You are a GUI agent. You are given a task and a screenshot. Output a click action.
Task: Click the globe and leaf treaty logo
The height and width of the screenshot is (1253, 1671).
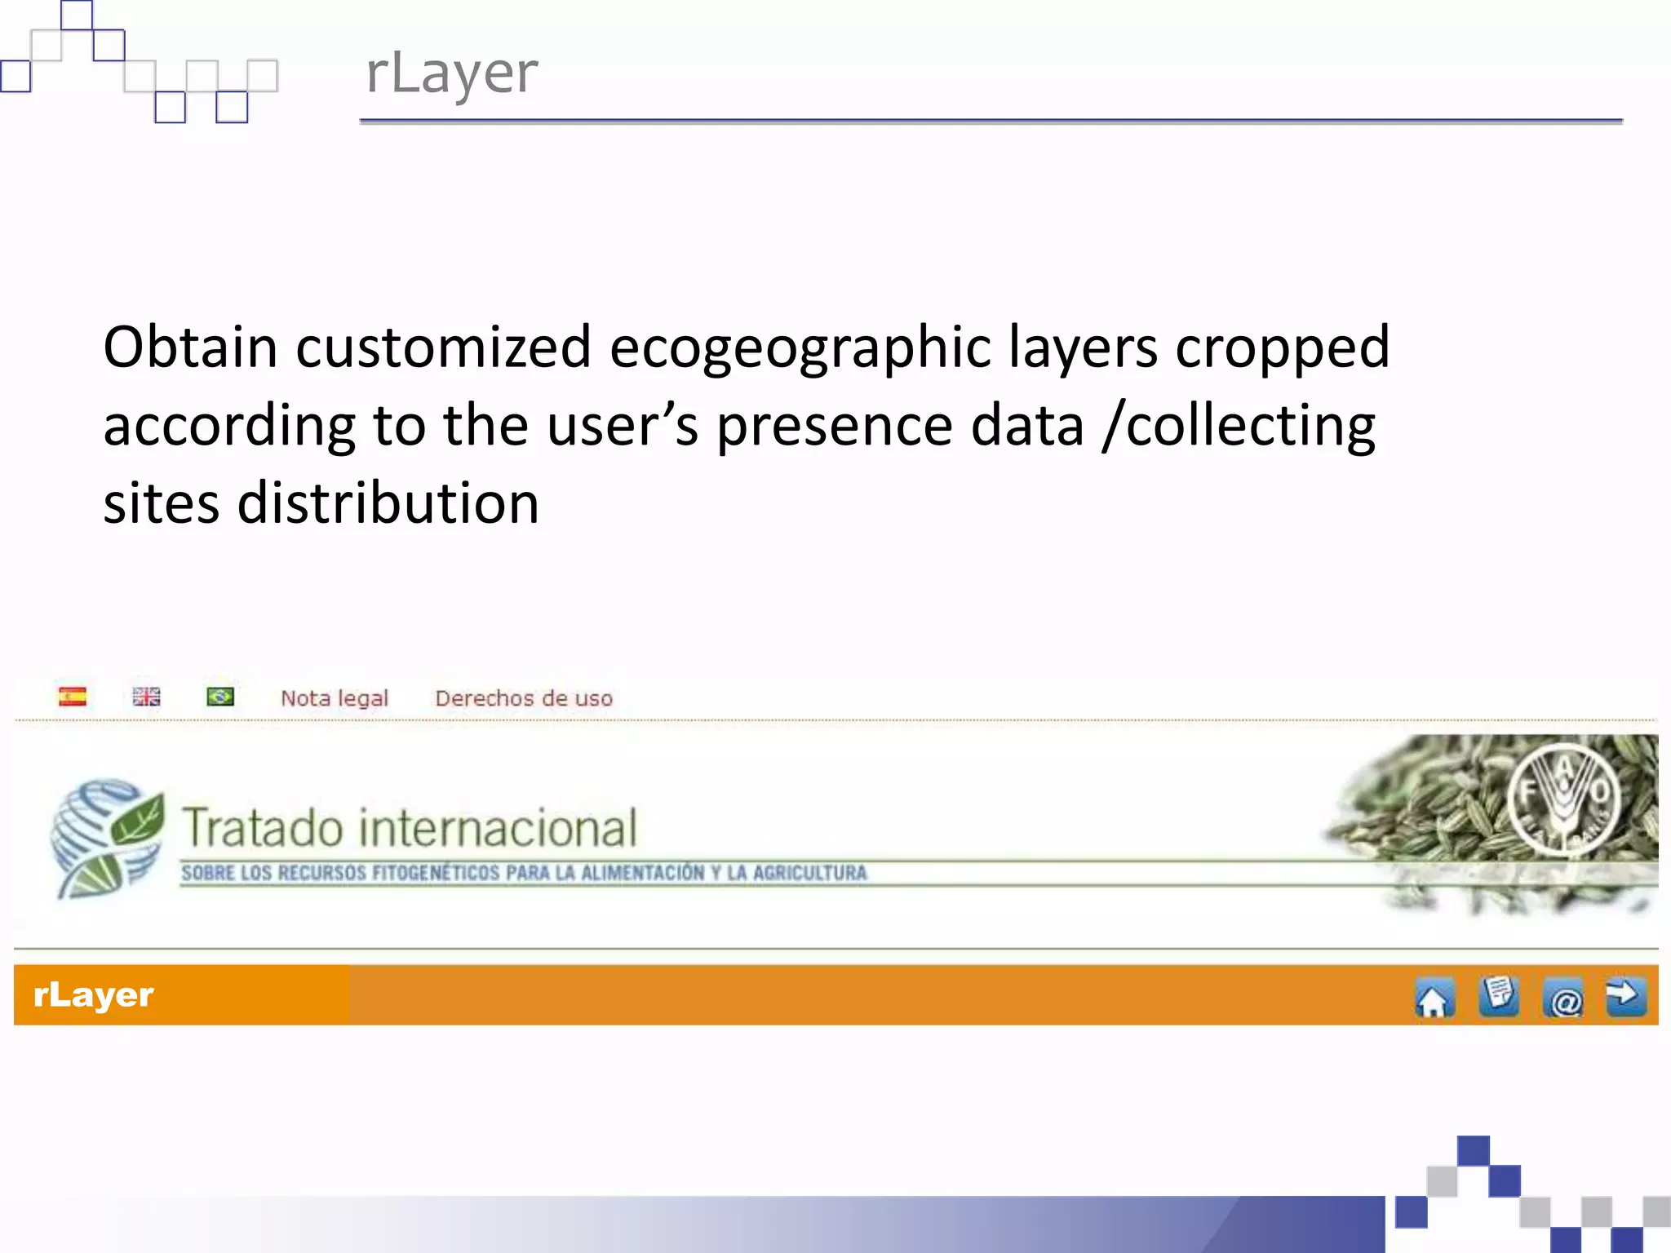point(107,838)
